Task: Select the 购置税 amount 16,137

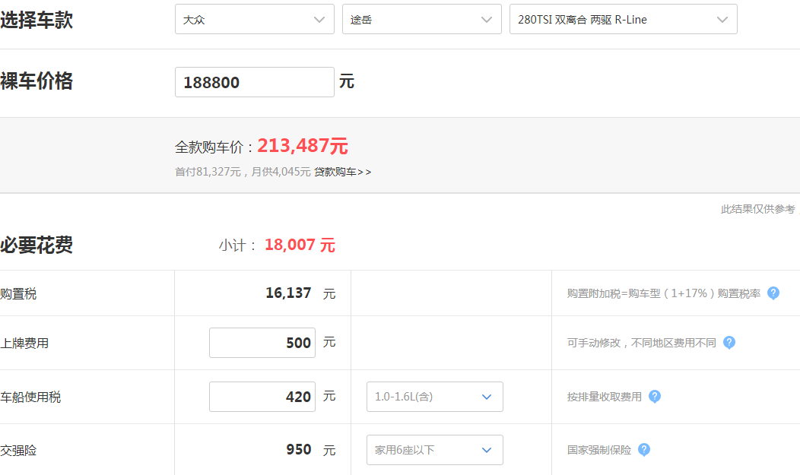Action: pos(288,293)
